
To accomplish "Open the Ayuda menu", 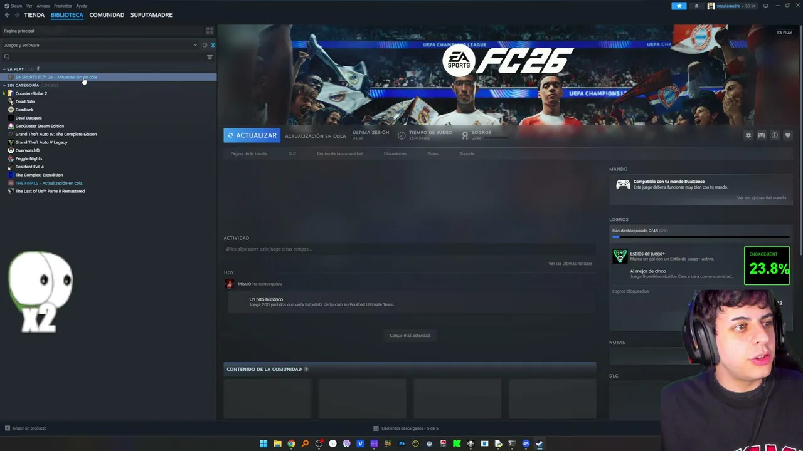I will pyautogui.click(x=82, y=6).
